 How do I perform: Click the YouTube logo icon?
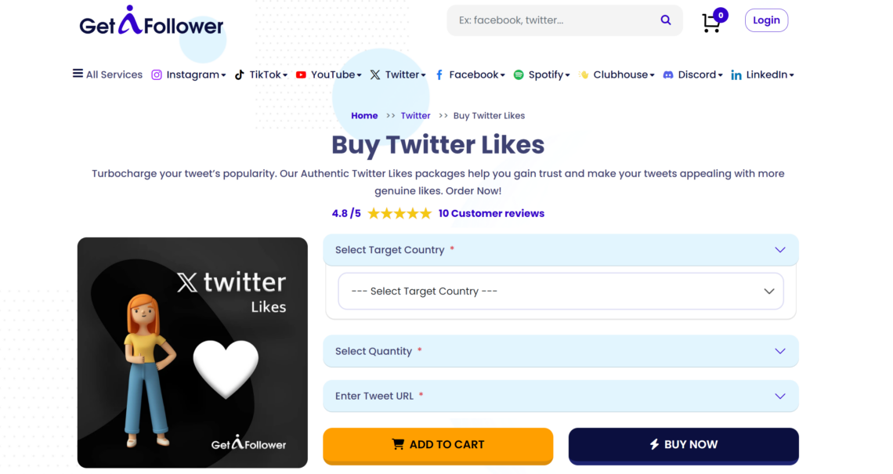pyautogui.click(x=301, y=74)
